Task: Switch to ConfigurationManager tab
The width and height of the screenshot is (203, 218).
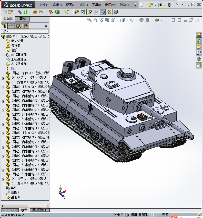Action: (18, 26)
